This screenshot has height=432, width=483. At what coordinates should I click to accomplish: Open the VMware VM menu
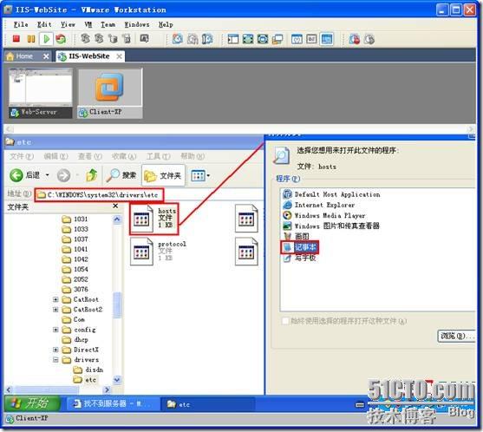coord(88,24)
